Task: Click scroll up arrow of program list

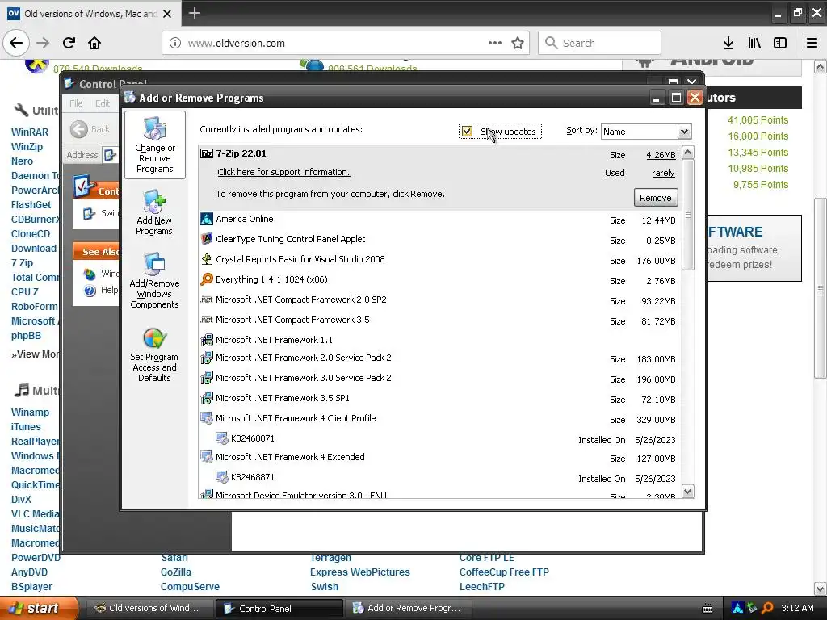Action: point(688,153)
